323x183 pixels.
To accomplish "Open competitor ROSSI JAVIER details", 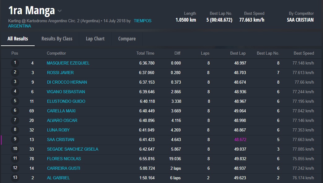I will tap(60, 73).
